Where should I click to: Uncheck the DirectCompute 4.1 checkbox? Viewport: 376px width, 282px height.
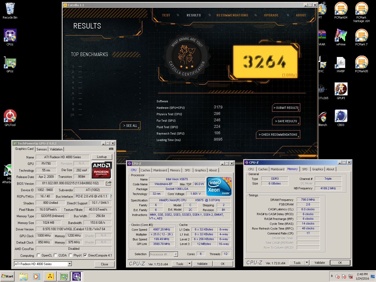[x=85, y=255]
